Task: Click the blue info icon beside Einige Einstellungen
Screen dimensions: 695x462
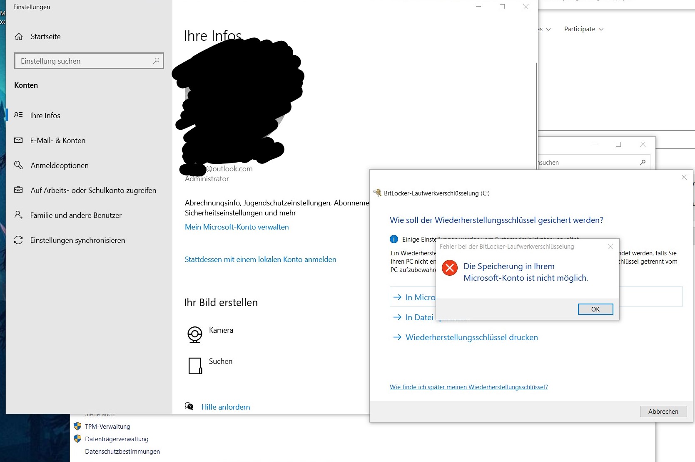Action: pyautogui.click(x=394, y=239)
